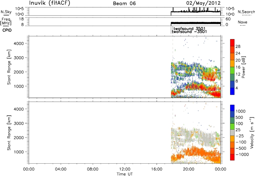Click the 'Time UT' axis title

pyautogui.click(x=125, y=174)
